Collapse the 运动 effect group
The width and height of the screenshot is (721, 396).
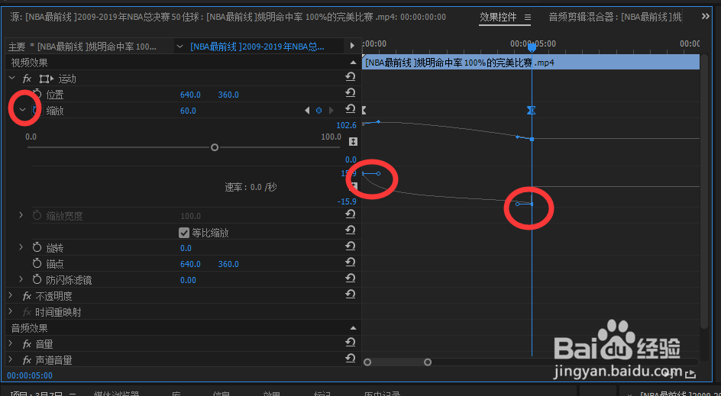12,79
